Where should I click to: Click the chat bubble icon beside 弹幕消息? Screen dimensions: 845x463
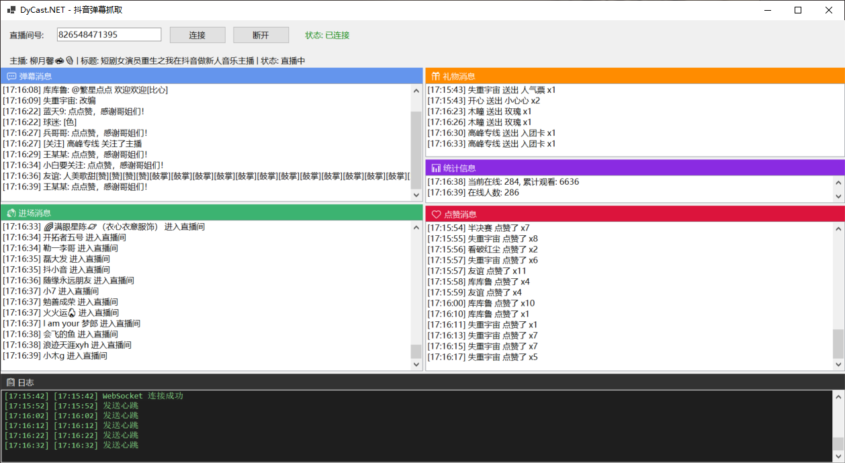(11, 77)
